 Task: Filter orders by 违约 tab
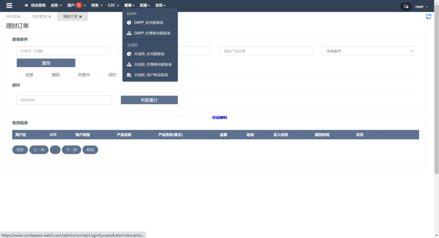pyautogui.click(x=112, y=75)
